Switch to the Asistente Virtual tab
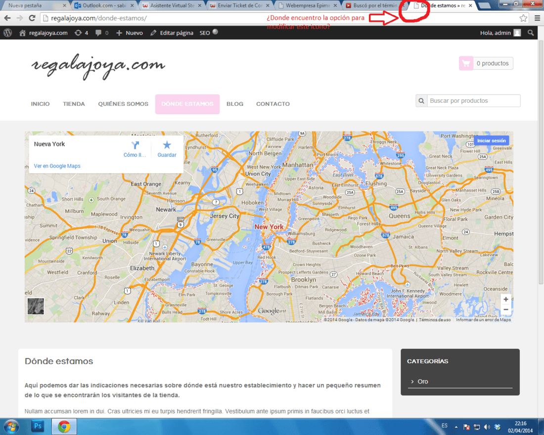Image resolution: width=544 pixels, height=435 pixels. coord(173,5)
